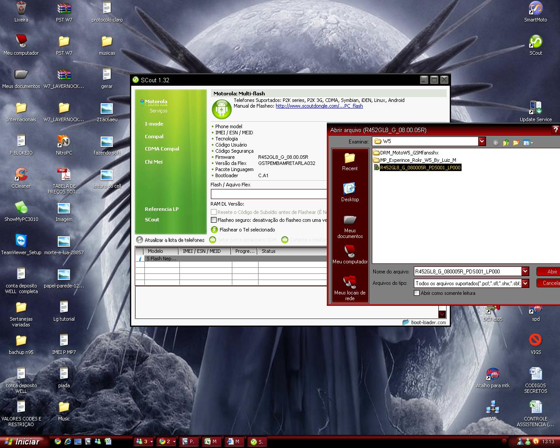Open SmartMoto desktop shortcut

point(535,12)
